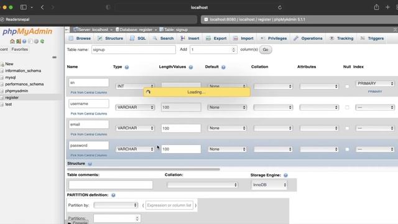Toggle Null checkbox for sn column
The width and height of the screenshot is (398, 224).
[x=347, y=86]
